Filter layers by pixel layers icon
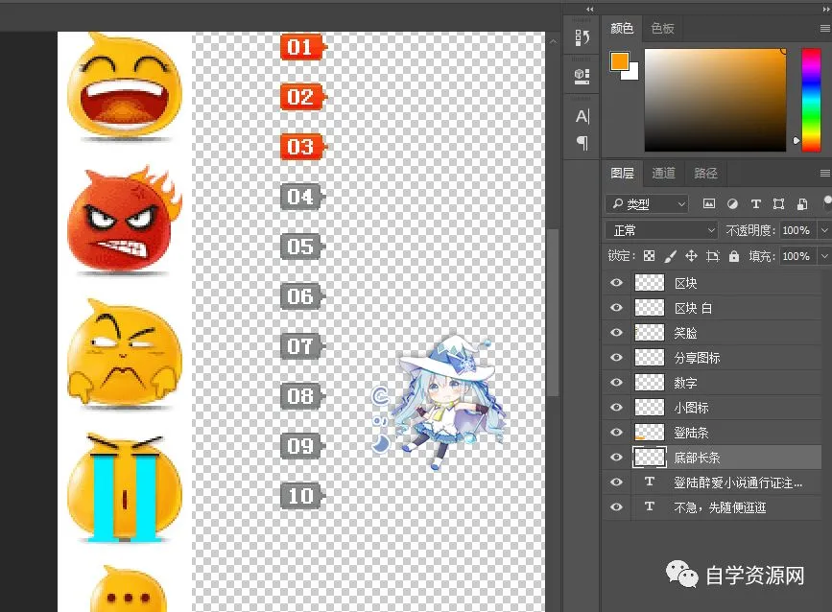This screenshot has width=832, height=612. point(709,203)
